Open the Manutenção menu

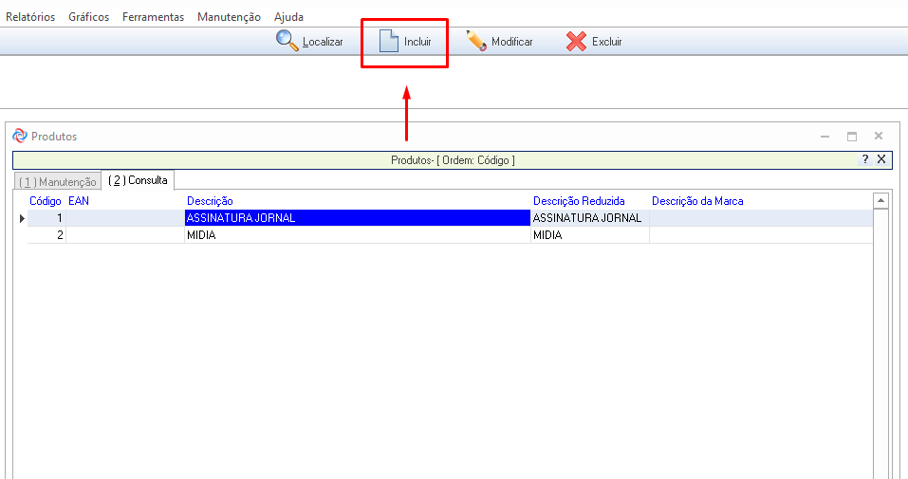tap(229, 17)
